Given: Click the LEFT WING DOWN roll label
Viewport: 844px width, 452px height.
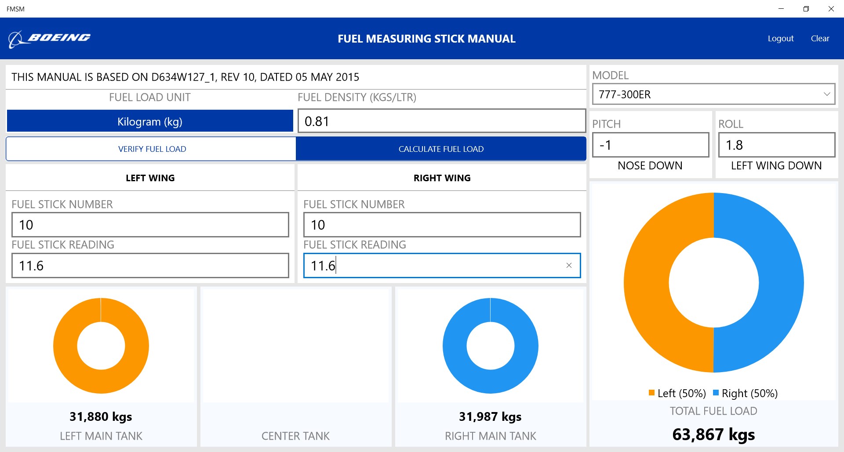Looking at the screenshot, I should pos(776,165).
